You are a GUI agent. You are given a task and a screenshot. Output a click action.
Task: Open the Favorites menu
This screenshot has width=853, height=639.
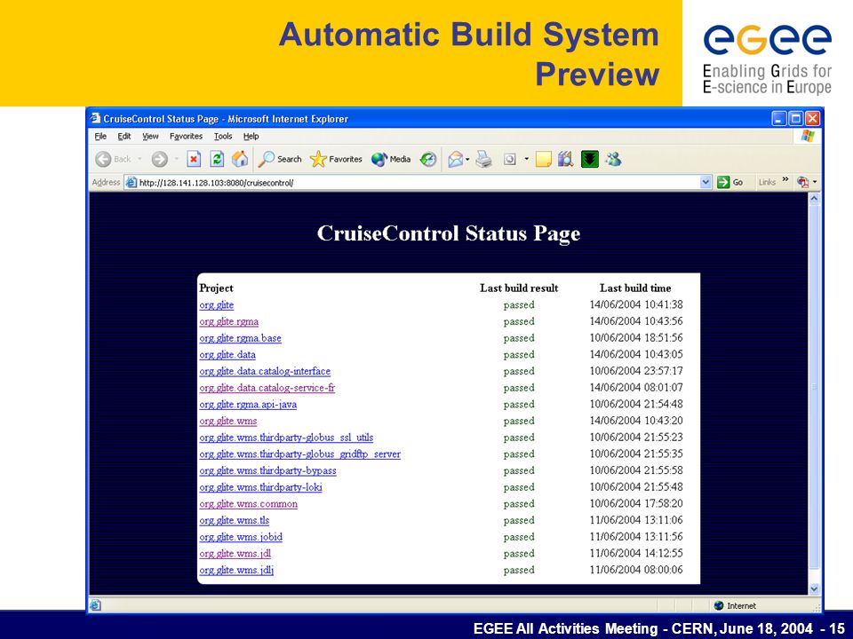tap(186, 137)
